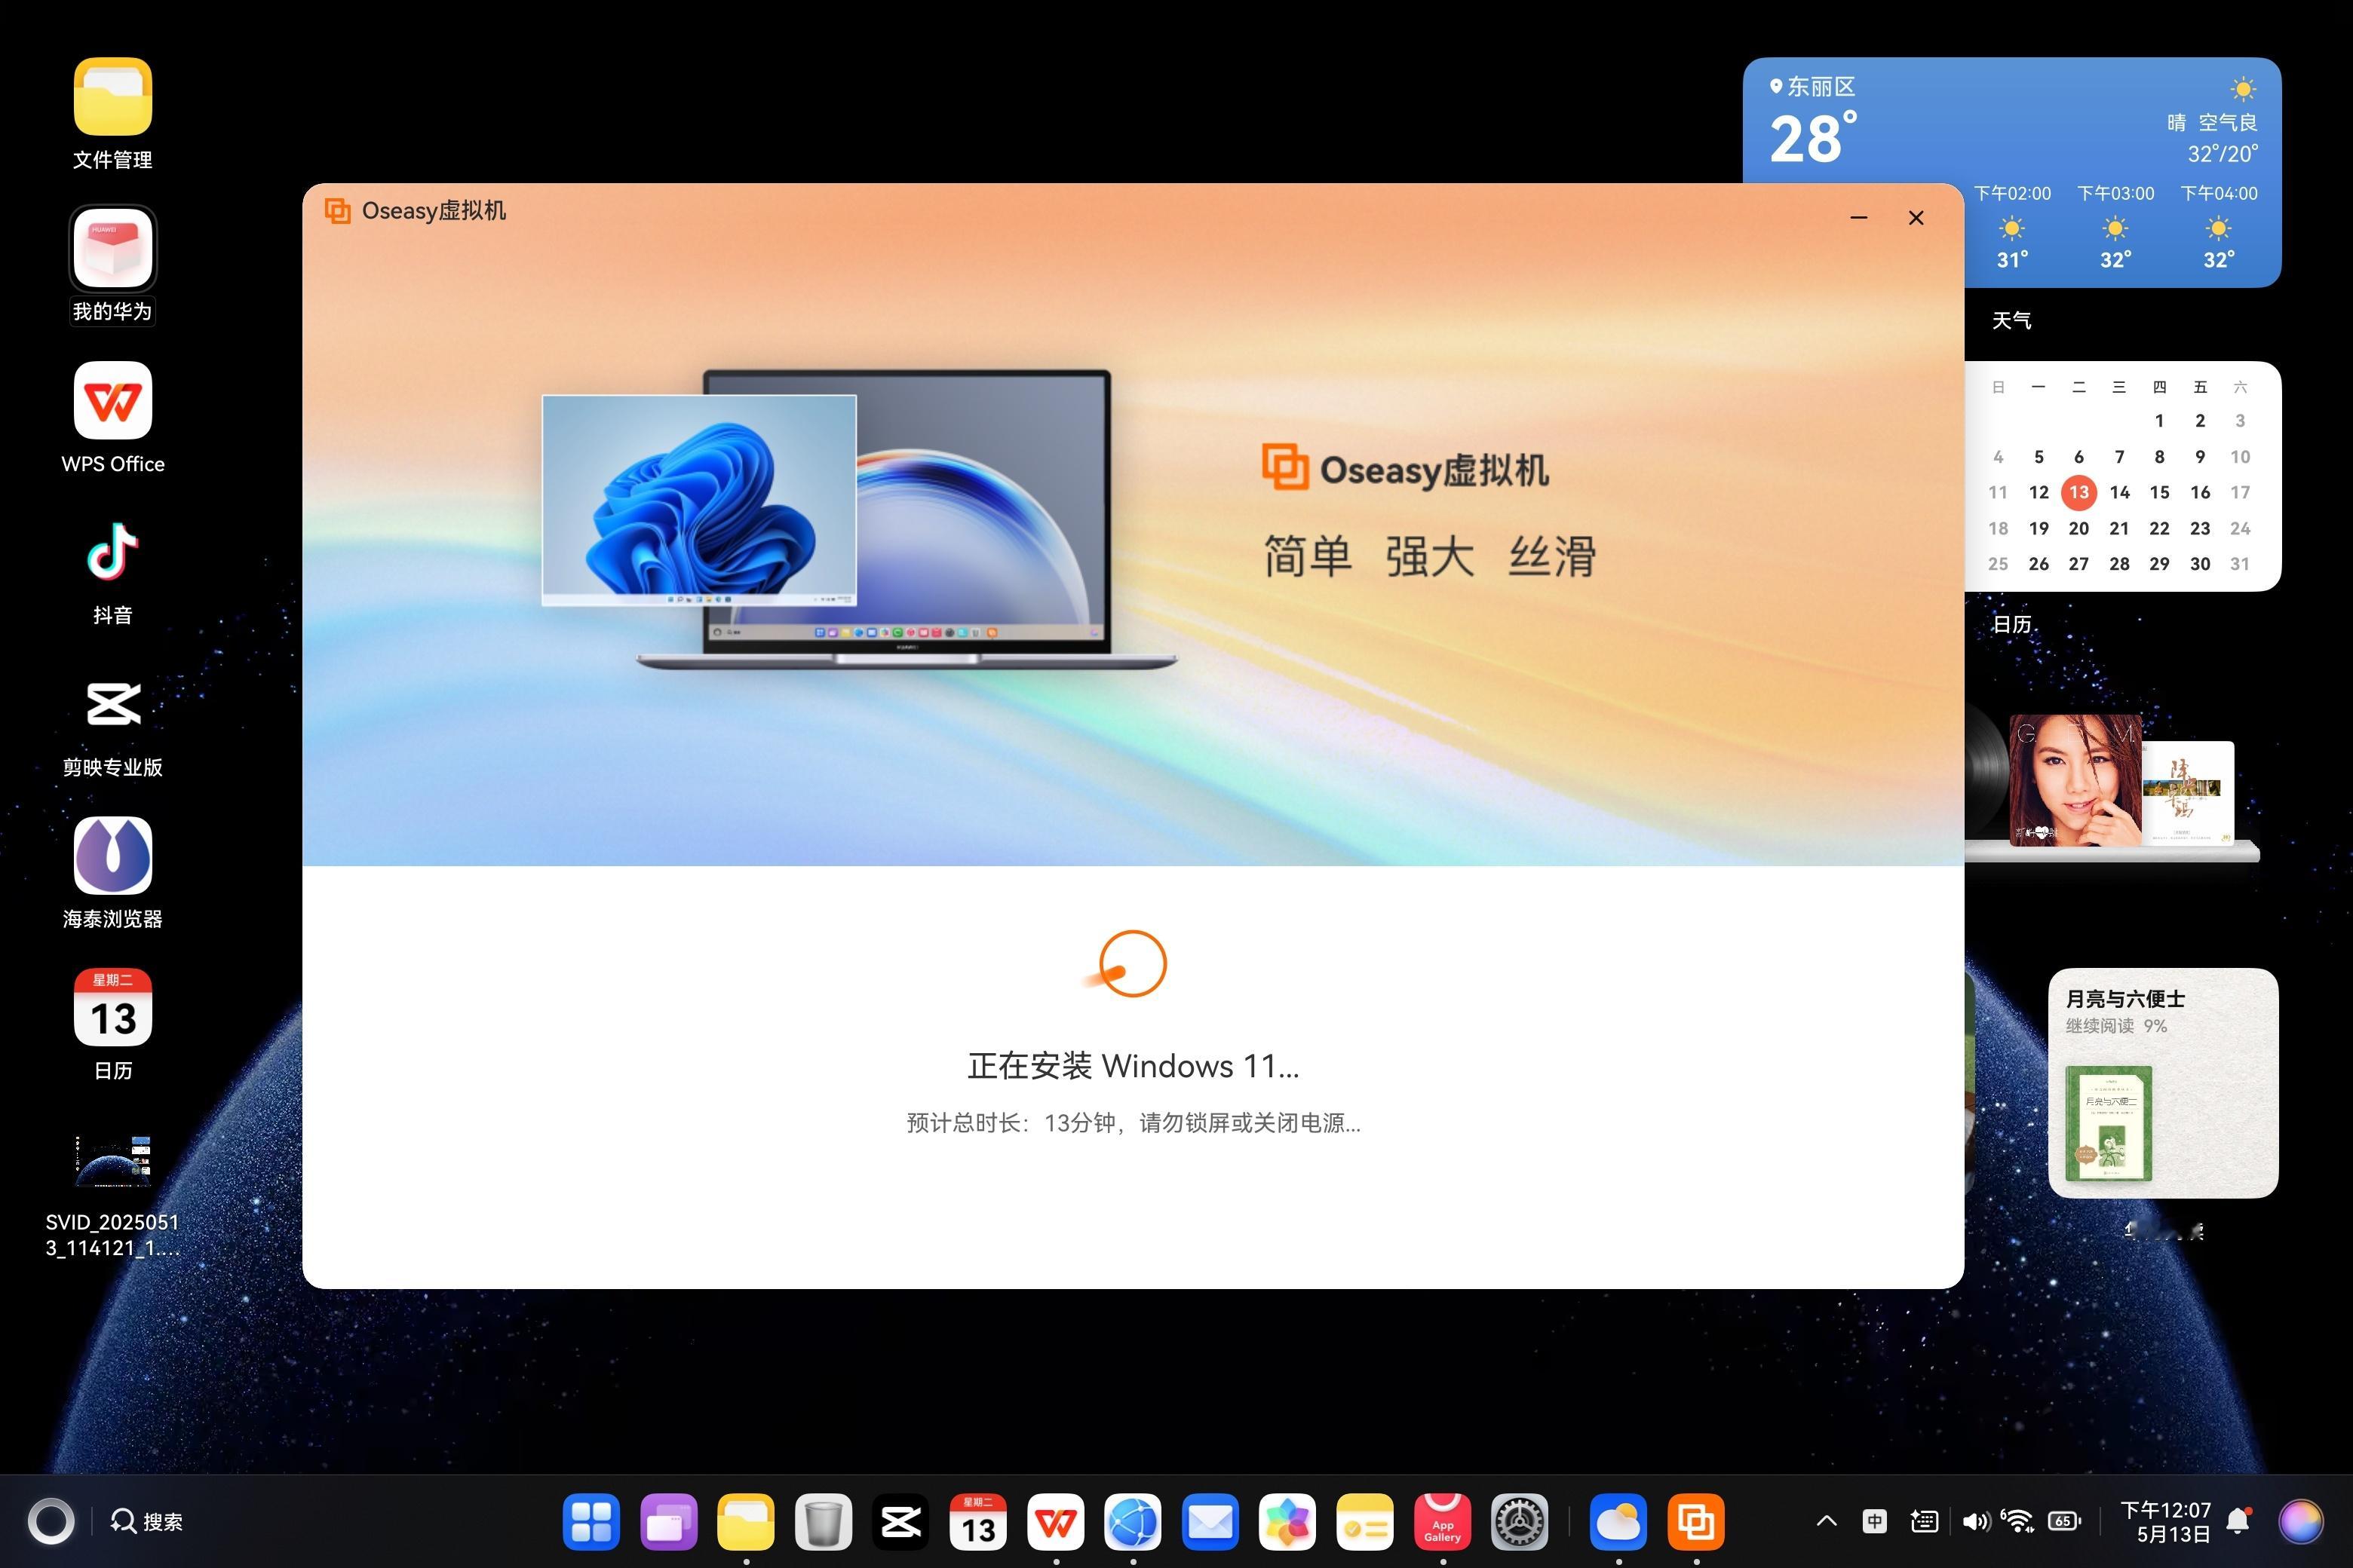Open 剪映 icon in the dock

coord(900,1522)
